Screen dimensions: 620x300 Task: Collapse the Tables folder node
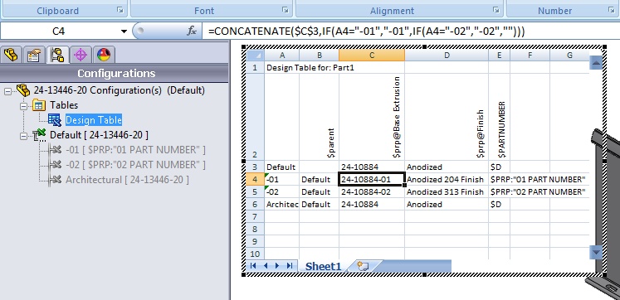(x=23, y=106)
